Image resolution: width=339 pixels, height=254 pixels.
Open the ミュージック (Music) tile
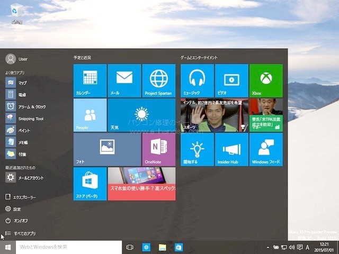click(x=197, y=80)
